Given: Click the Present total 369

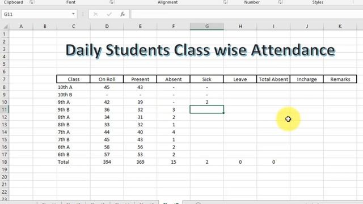Looking at the screenshot, I should coord(140,162).
